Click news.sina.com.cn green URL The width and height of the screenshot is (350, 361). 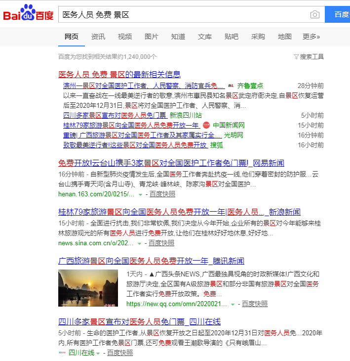click(96, 243)
